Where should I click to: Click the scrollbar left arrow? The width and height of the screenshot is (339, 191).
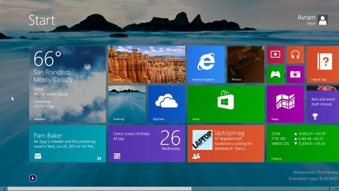(x=4, y=189)
